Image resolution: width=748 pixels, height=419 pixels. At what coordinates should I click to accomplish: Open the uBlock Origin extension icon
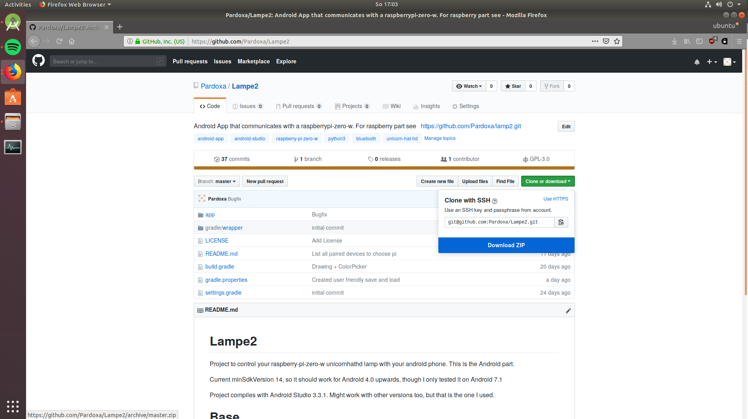712,41
